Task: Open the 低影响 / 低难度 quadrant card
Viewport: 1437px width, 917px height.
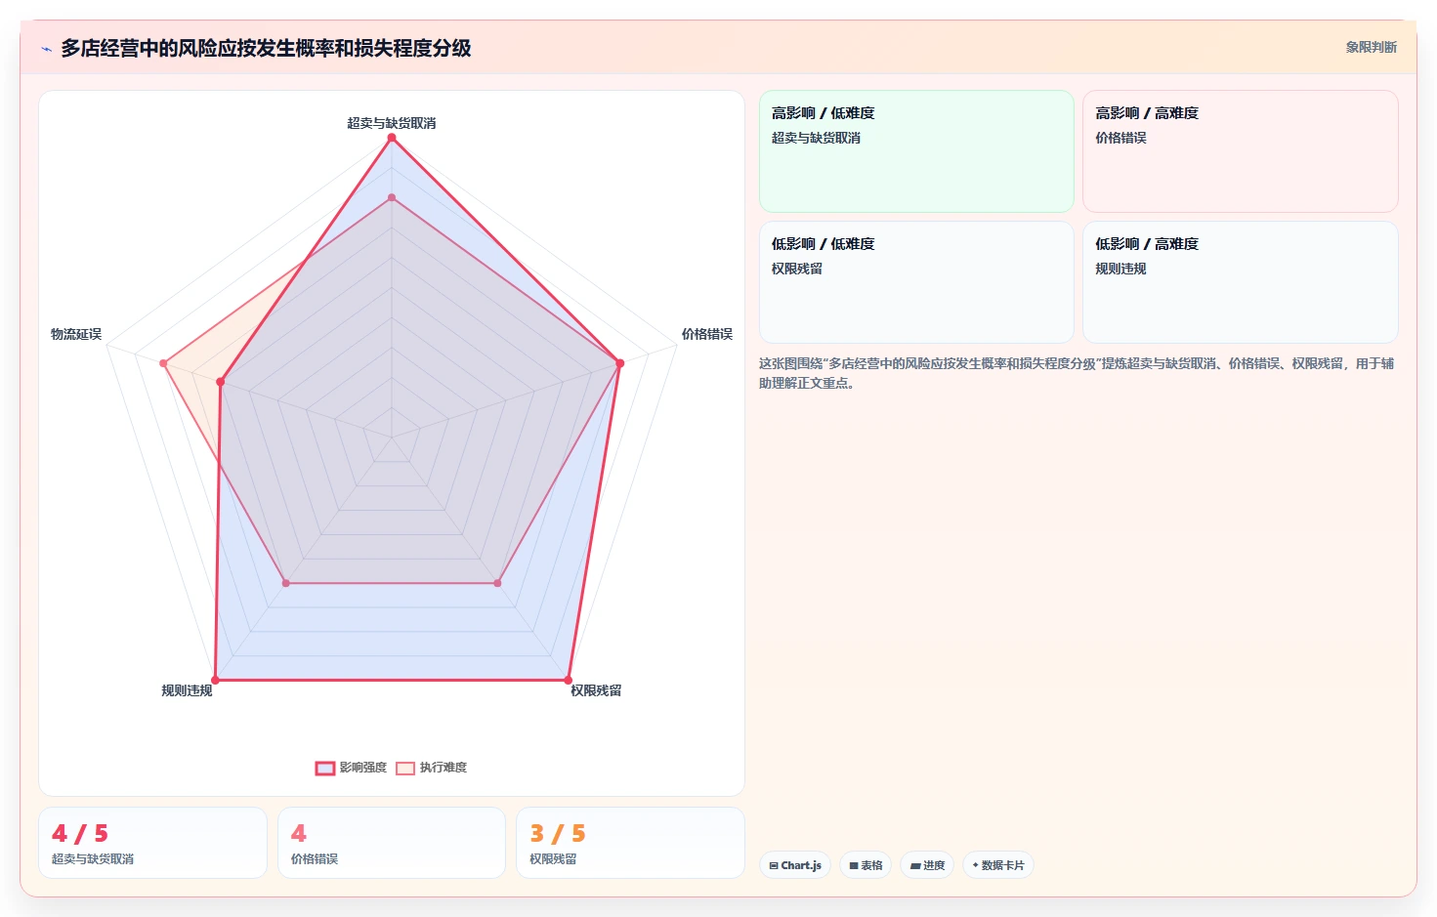Action: point(916,282)
